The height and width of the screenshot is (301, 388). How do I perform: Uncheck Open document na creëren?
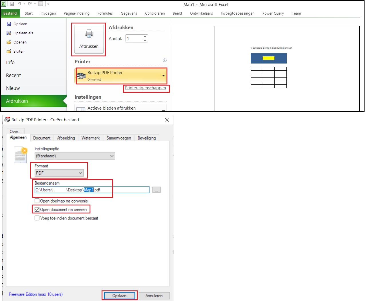point(37,209)
